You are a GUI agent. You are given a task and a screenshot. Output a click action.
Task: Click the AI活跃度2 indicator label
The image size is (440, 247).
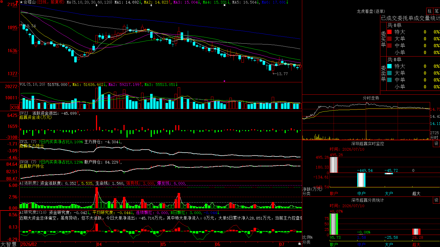(x=29, y=183)
